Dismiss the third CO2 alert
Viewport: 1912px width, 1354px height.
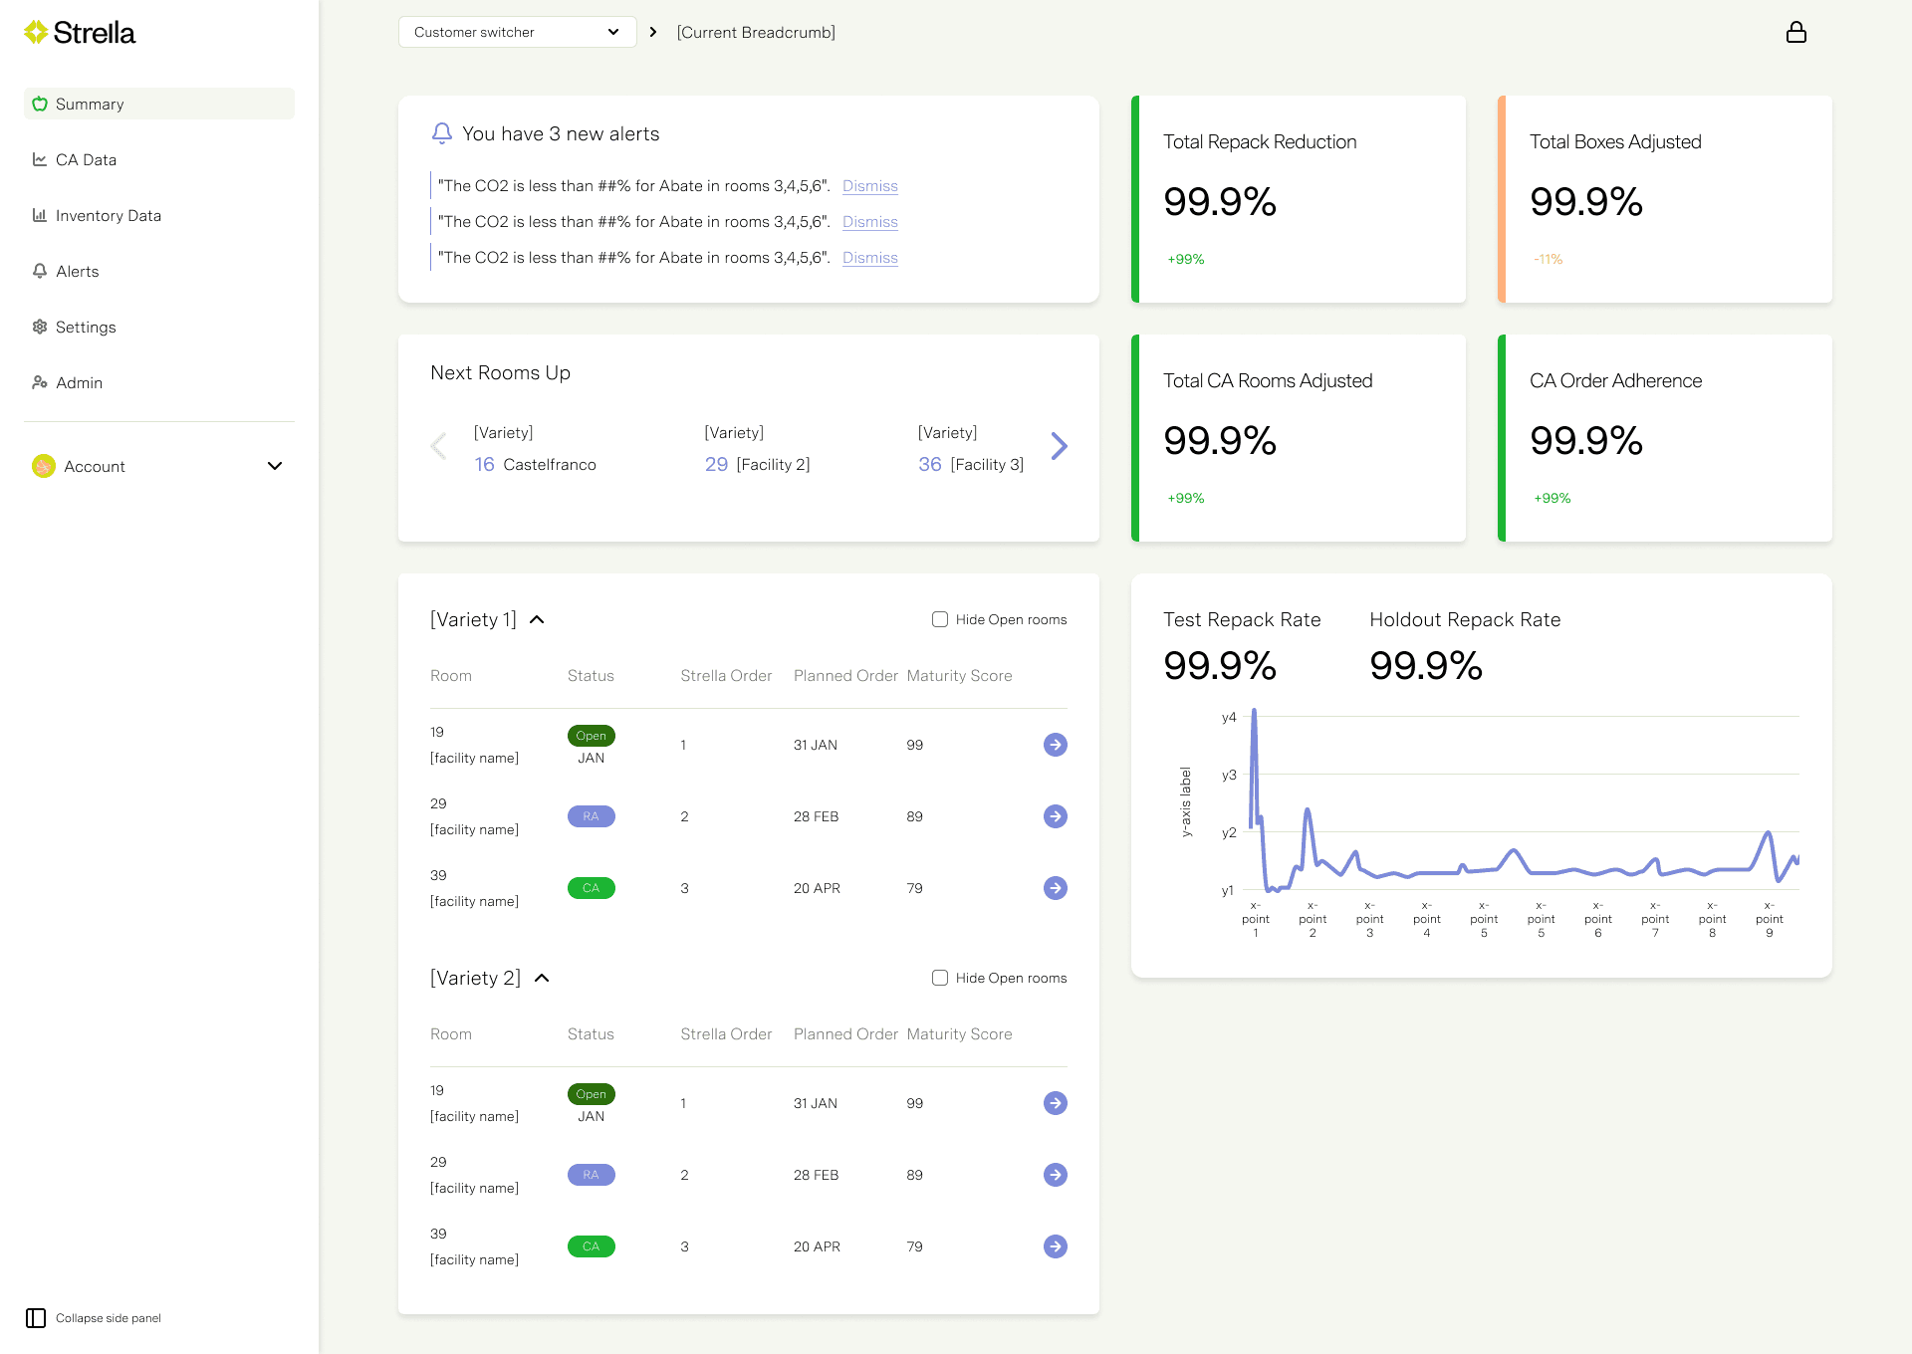point(869,258)
